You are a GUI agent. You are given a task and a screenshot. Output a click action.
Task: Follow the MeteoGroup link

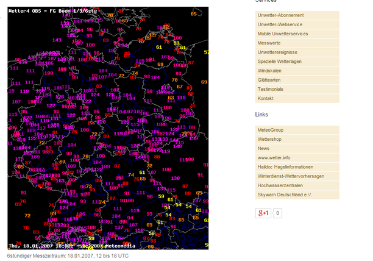click(270, 130)
